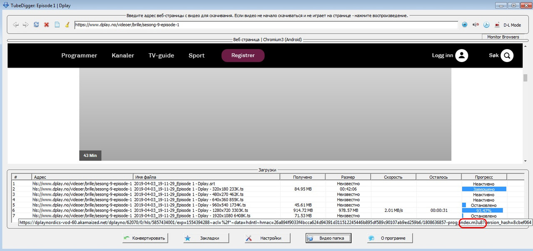Sort by the Прогресс column header

pos(483,177)
